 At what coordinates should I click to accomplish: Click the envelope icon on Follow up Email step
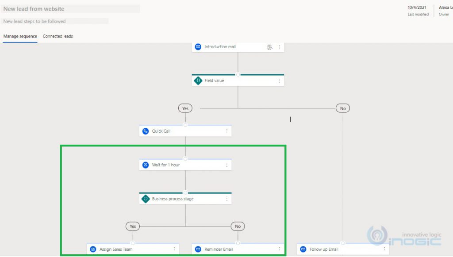[303, 249]
